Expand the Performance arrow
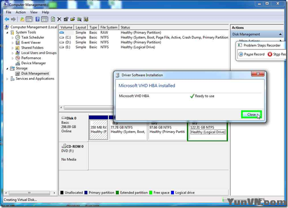This screenshot has width=288, height=208. 12,58
